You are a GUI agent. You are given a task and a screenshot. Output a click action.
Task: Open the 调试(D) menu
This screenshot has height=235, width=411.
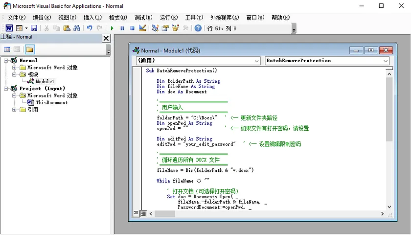(x=143, y=18)
